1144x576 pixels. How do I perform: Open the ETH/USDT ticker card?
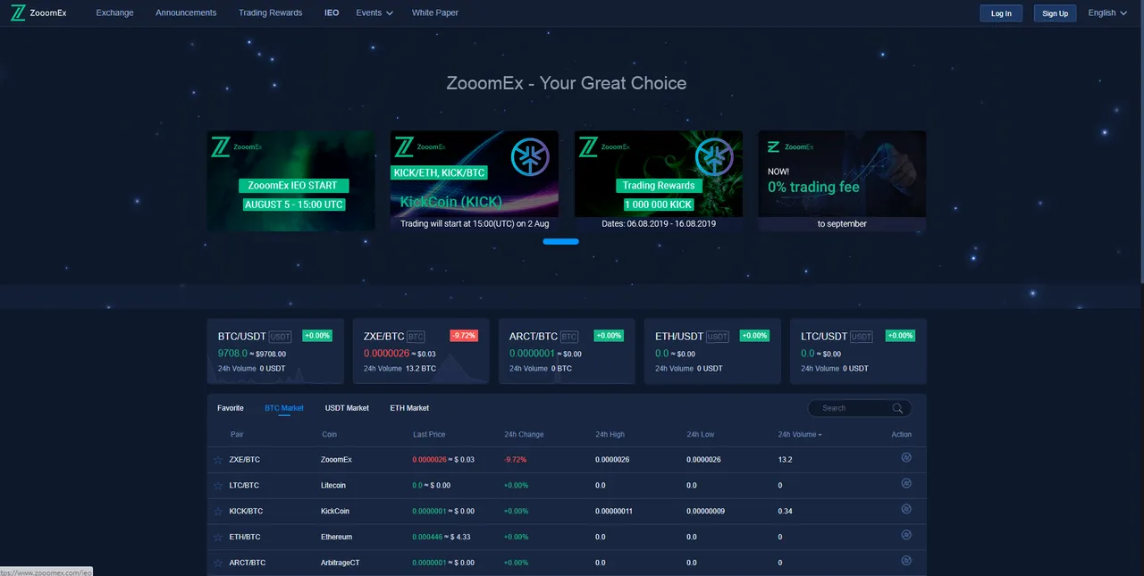(712, 352)
